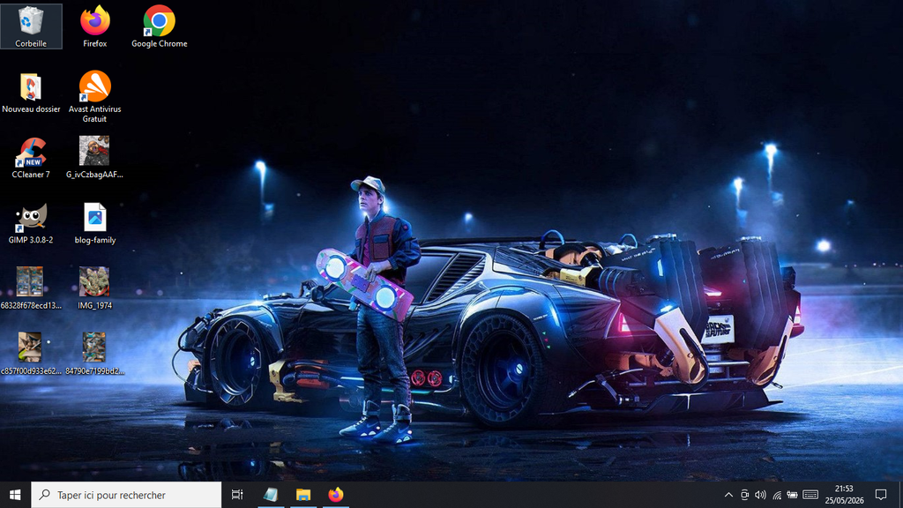This screenshot has width=903, height=508.
Task: Select the Firefox desktop shortcut
Action: point(95,26)
